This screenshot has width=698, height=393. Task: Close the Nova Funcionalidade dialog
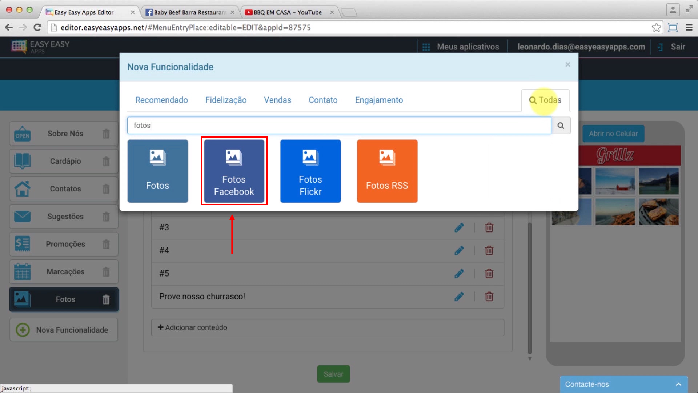[567, 65]
